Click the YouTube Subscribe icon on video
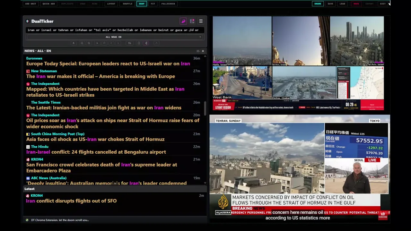The width and height of the screenshot is (411, 231). (383, 215)
